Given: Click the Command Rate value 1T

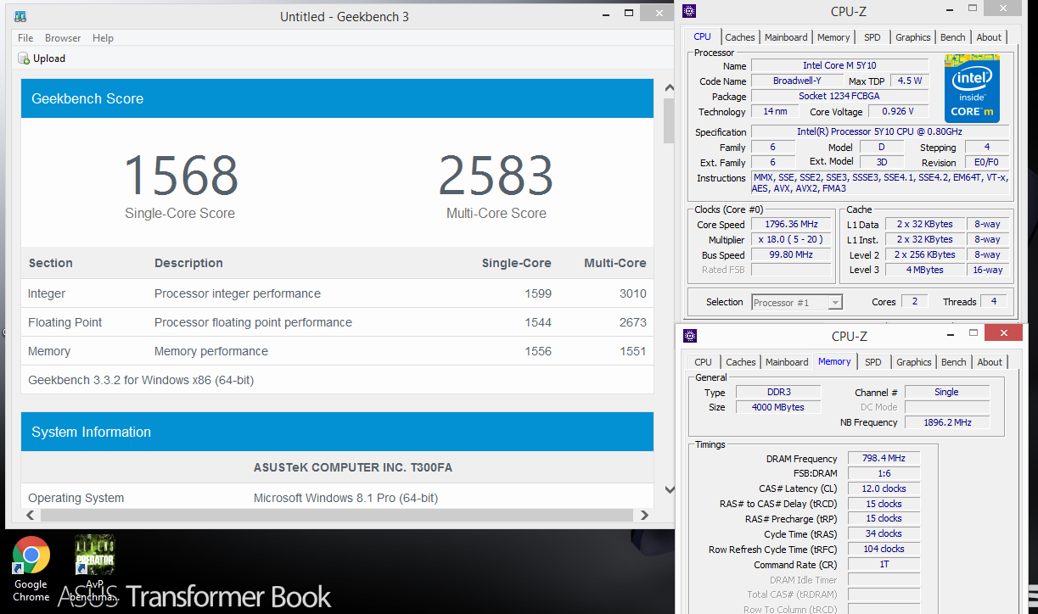Looking at the screenshot, I should point(884,565).
